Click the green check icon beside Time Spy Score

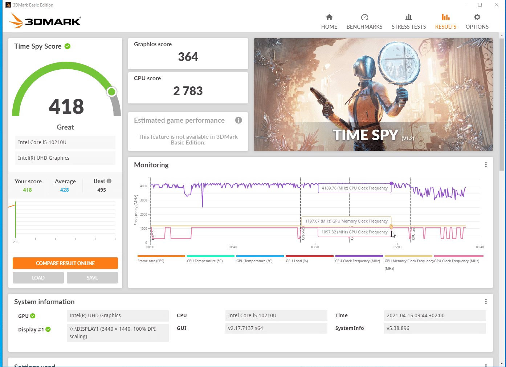[x=68, y=46]
